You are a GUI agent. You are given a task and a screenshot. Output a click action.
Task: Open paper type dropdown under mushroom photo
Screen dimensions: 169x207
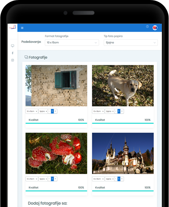(43, 179)
